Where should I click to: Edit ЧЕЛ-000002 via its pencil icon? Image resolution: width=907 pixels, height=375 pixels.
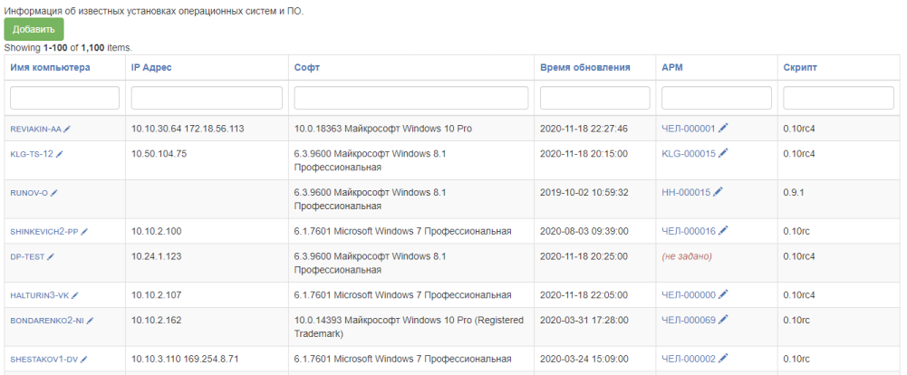[x=723, y=359]
